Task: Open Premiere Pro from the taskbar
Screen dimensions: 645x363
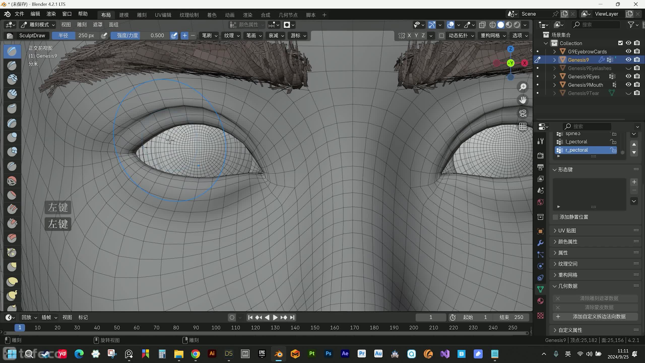Action: pos(362,354)
